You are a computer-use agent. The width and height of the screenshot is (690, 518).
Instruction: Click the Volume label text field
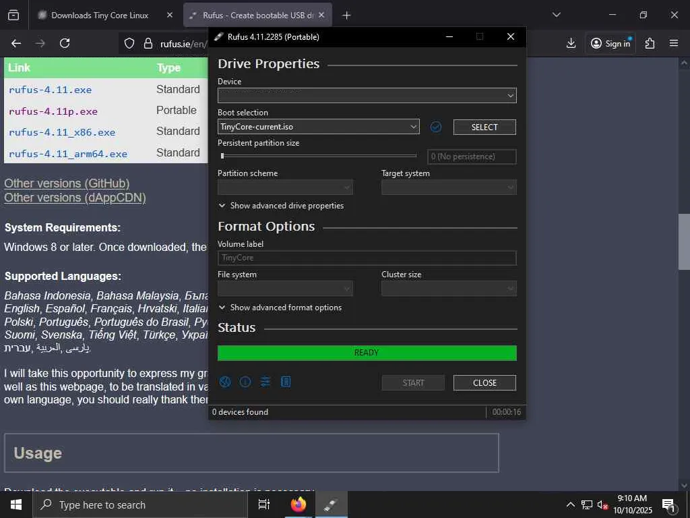(x=367, y=258)
